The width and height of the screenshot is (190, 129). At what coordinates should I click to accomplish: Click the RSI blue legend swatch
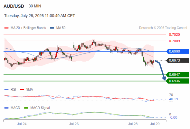pyautogui.click(x=6, y=90)
